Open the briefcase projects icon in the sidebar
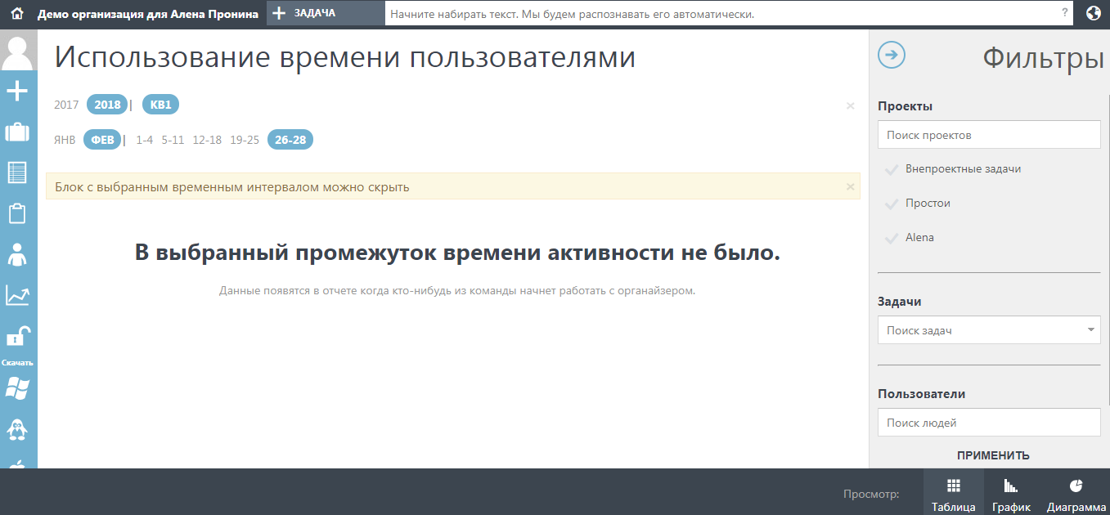The image size is (1110, 515). coord(17,132)
